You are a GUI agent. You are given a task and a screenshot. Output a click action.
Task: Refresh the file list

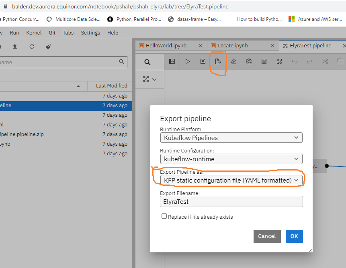click(x=32, y=47)
